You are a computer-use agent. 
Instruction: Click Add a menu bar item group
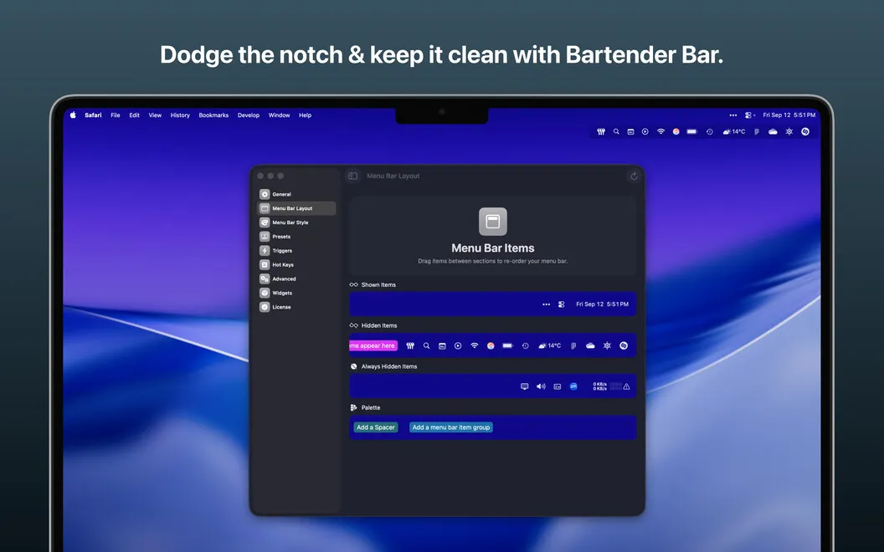pyautogui.click(x=451, y=427)
